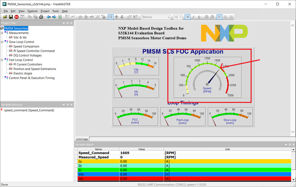Open the Variable Stimulus panel options arrow
The width and height of the screenshot is (296, 187).
[x=64, y=105]
